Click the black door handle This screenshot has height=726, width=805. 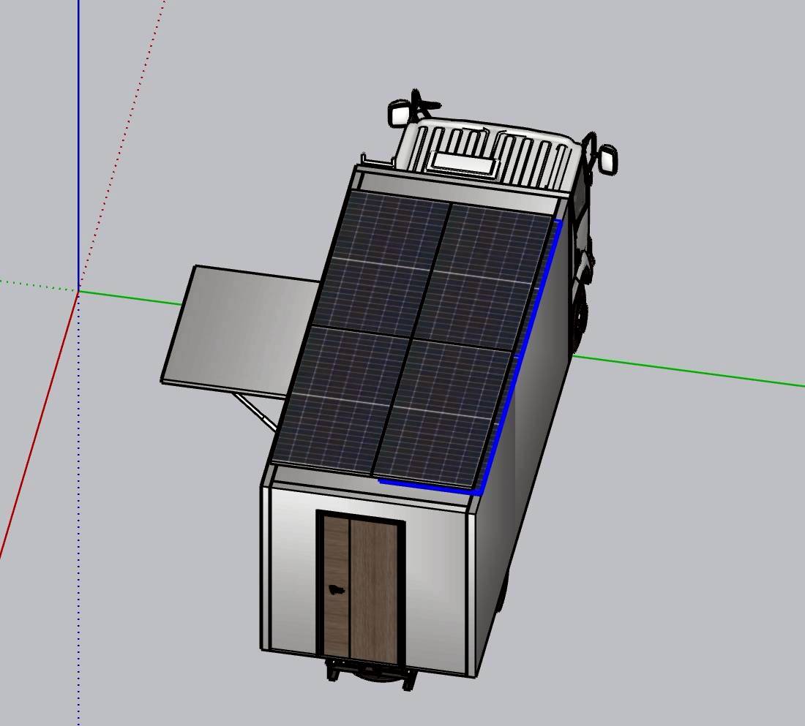coord(337,589)
